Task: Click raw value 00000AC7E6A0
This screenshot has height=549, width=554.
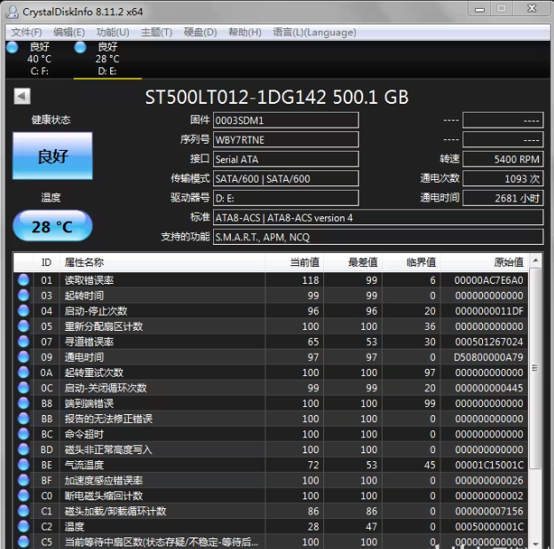Action: pos(488,280)
